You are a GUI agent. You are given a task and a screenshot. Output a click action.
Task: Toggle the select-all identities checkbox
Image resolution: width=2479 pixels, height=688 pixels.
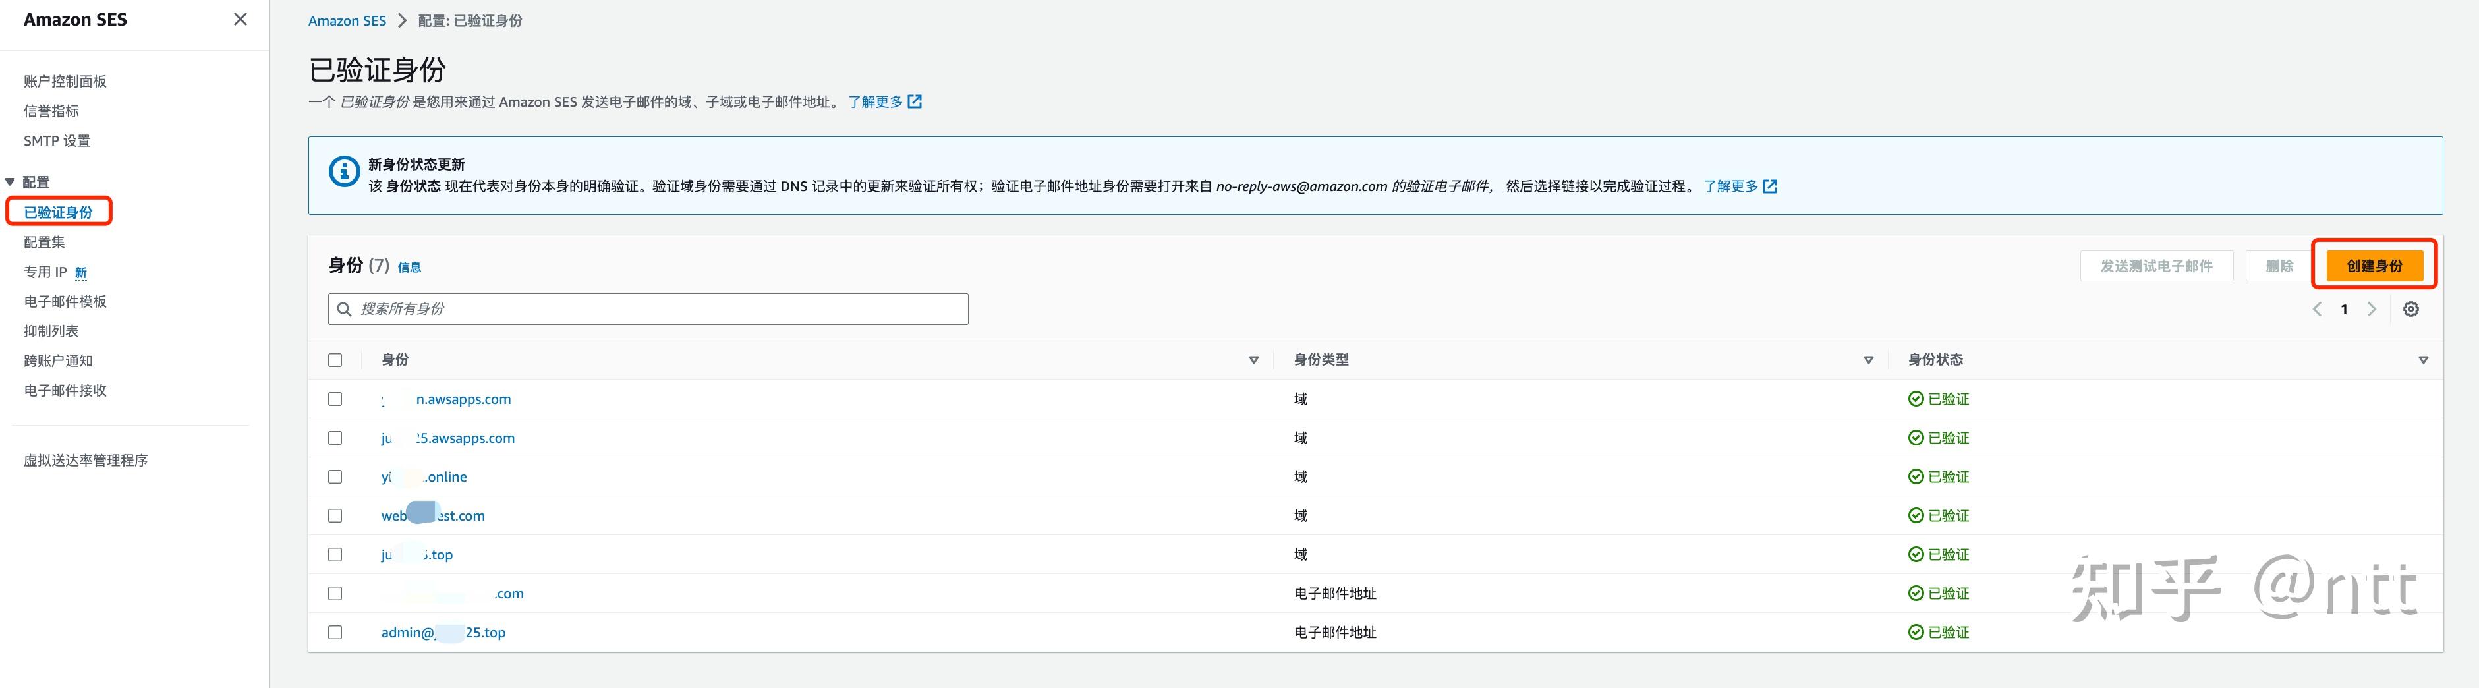click(x=335, y=360)
